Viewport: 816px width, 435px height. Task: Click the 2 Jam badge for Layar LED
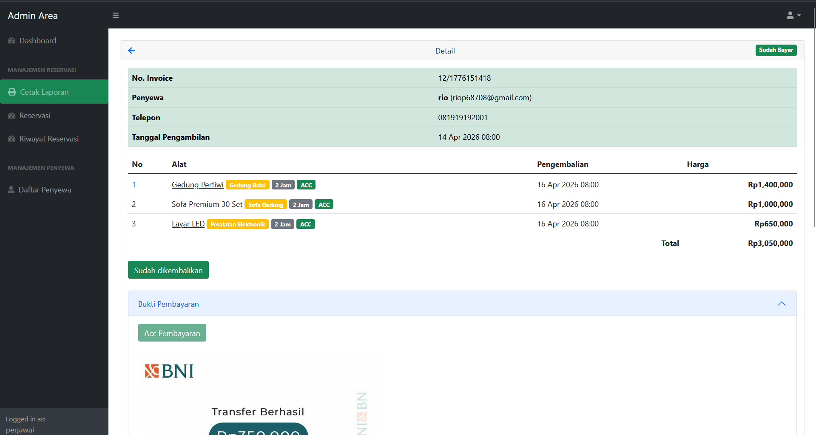[x=282, y=224]
